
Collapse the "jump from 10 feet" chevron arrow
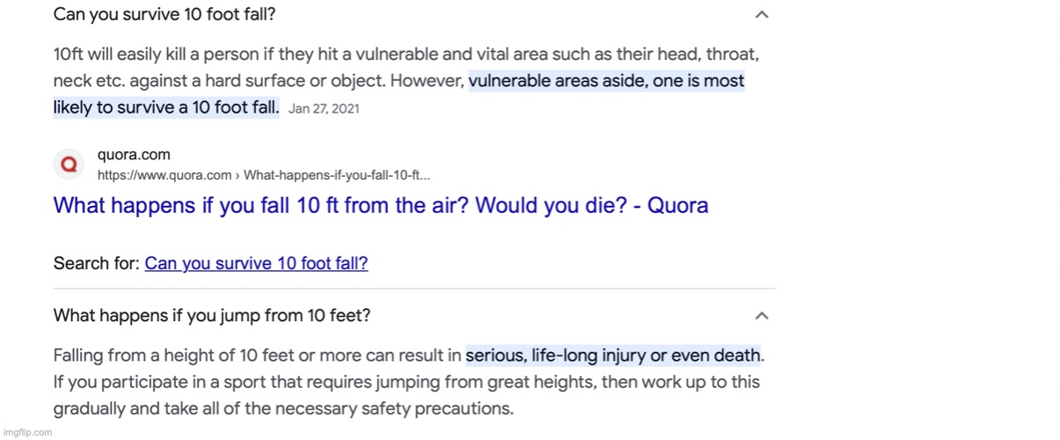click(762, 315)
